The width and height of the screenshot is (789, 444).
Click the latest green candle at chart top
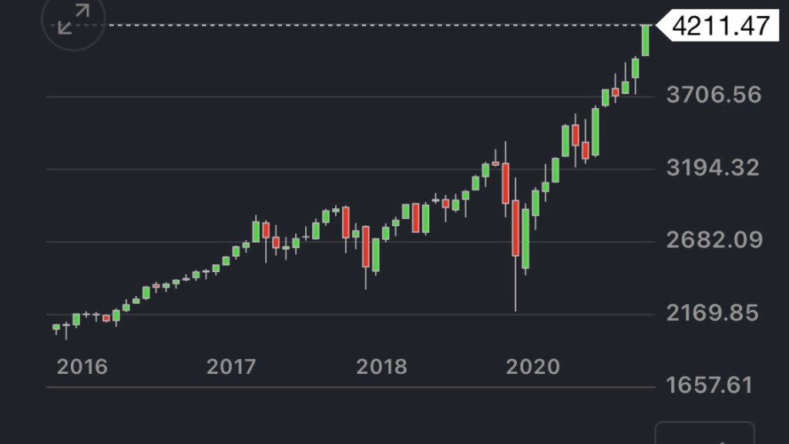(x=646, y=40)
